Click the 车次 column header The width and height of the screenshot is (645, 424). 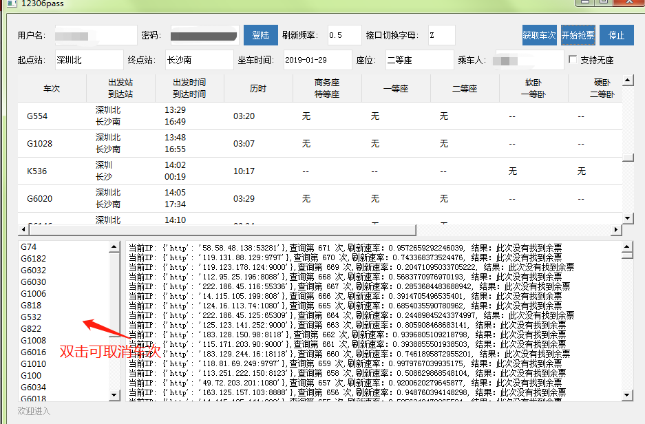52,88
